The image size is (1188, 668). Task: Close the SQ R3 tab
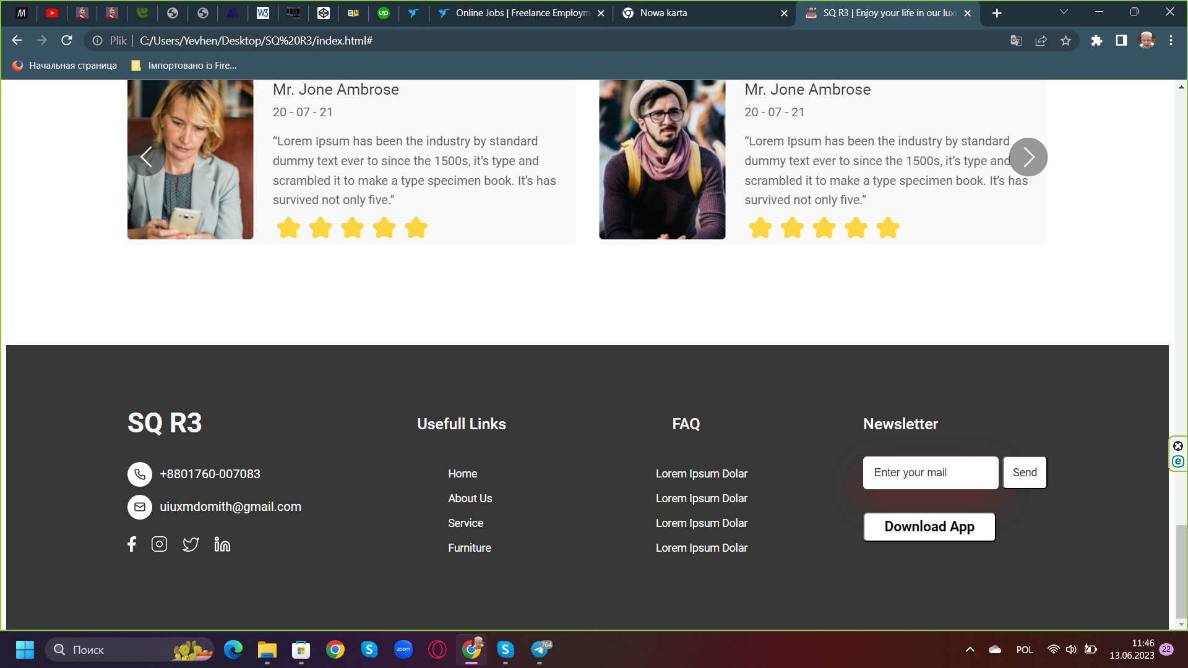tap(968, 13)
